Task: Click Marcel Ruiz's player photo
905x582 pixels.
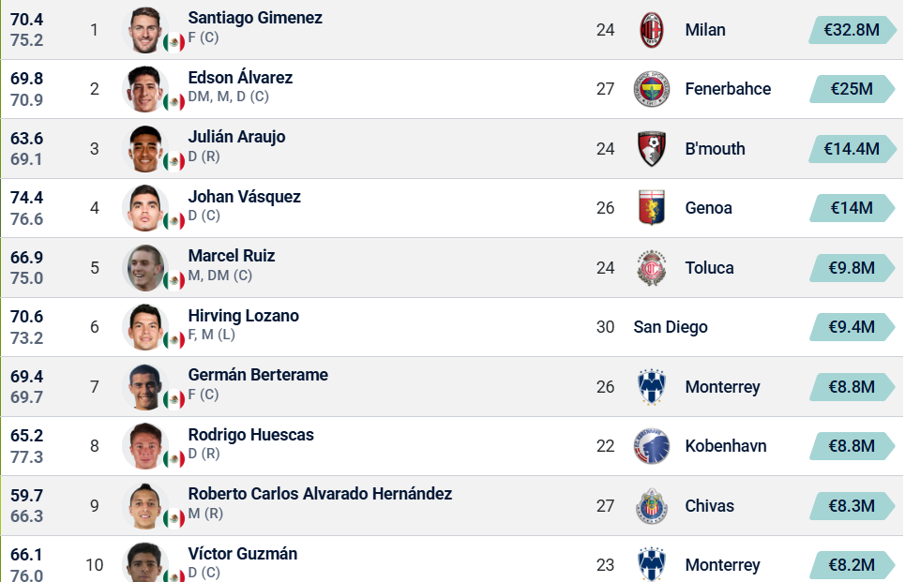Action: click(x=146, y=268)
